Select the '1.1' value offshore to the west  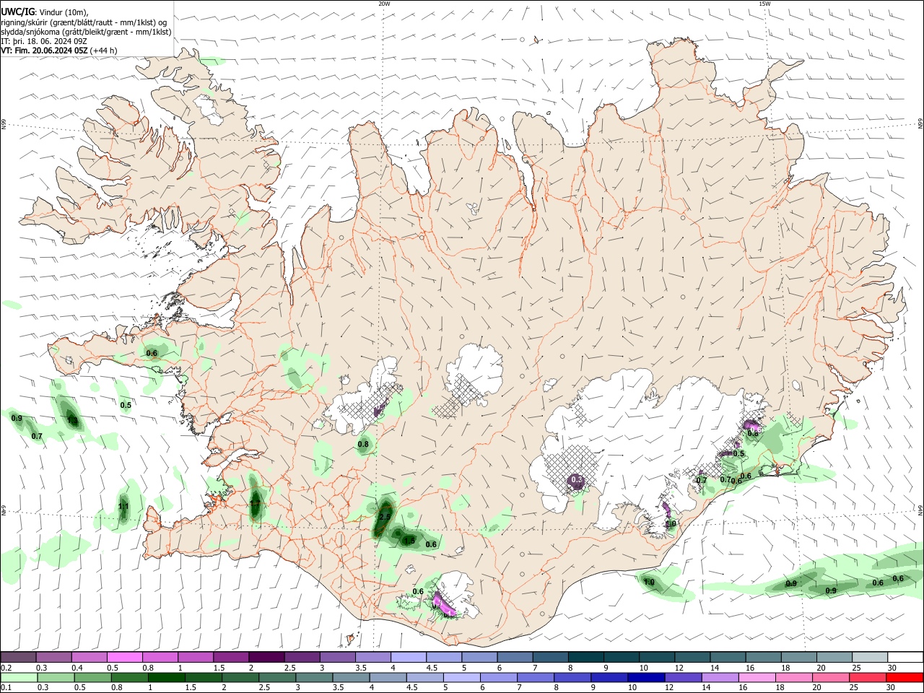pyautogui.click(x=123, y=507)
